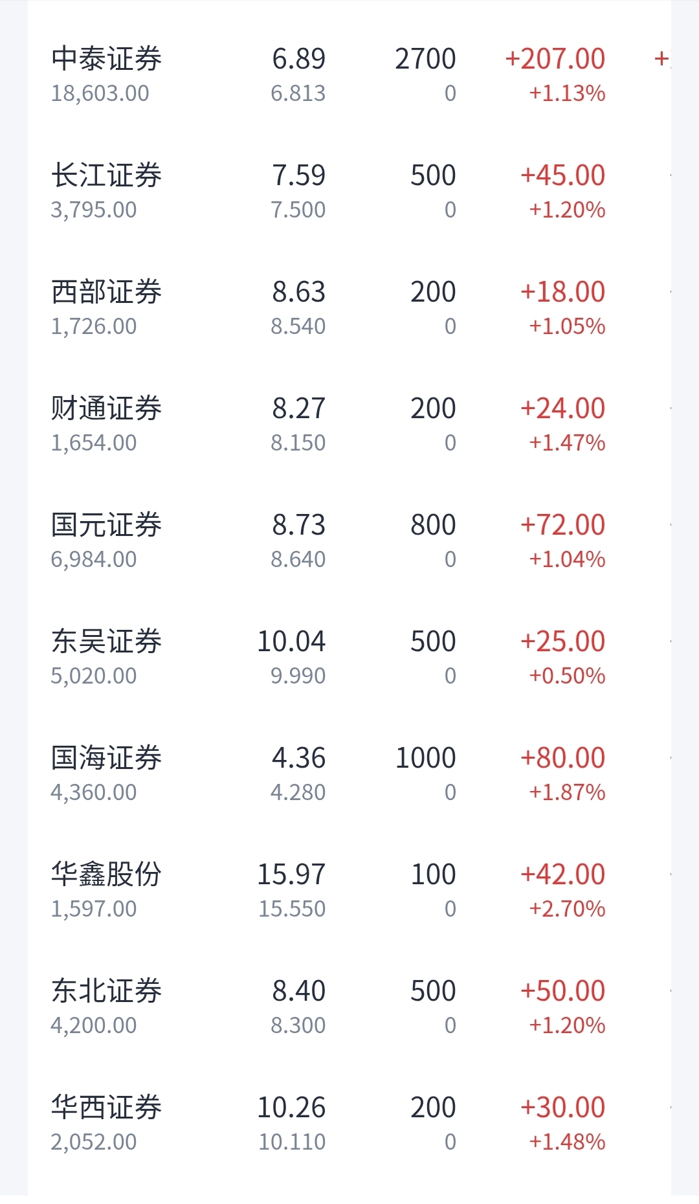Open the 中泰证券 holding row
Screen dimensions: 699x1204
[x=349, y=74]
